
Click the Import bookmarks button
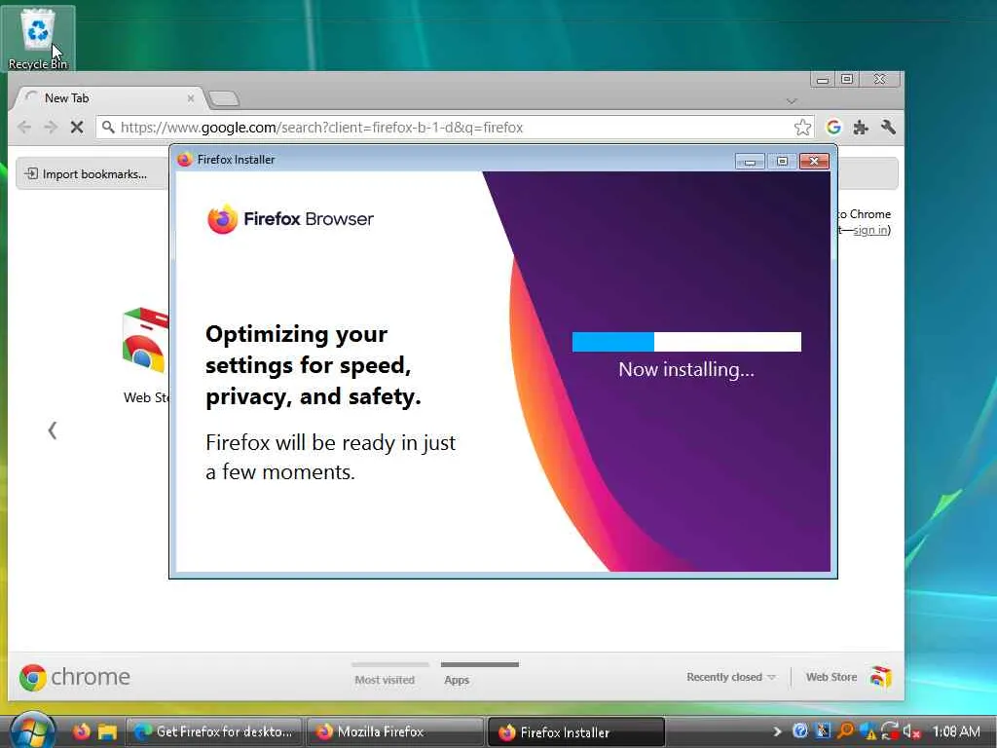86,173
